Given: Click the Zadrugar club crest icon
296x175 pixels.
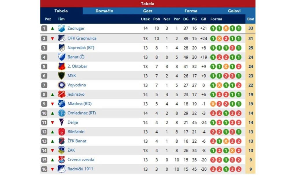Looking at the screenshot, I should [x=62, y=29].
